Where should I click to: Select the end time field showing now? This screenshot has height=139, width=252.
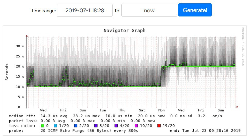pyautogui.click(x=149, y=10)
